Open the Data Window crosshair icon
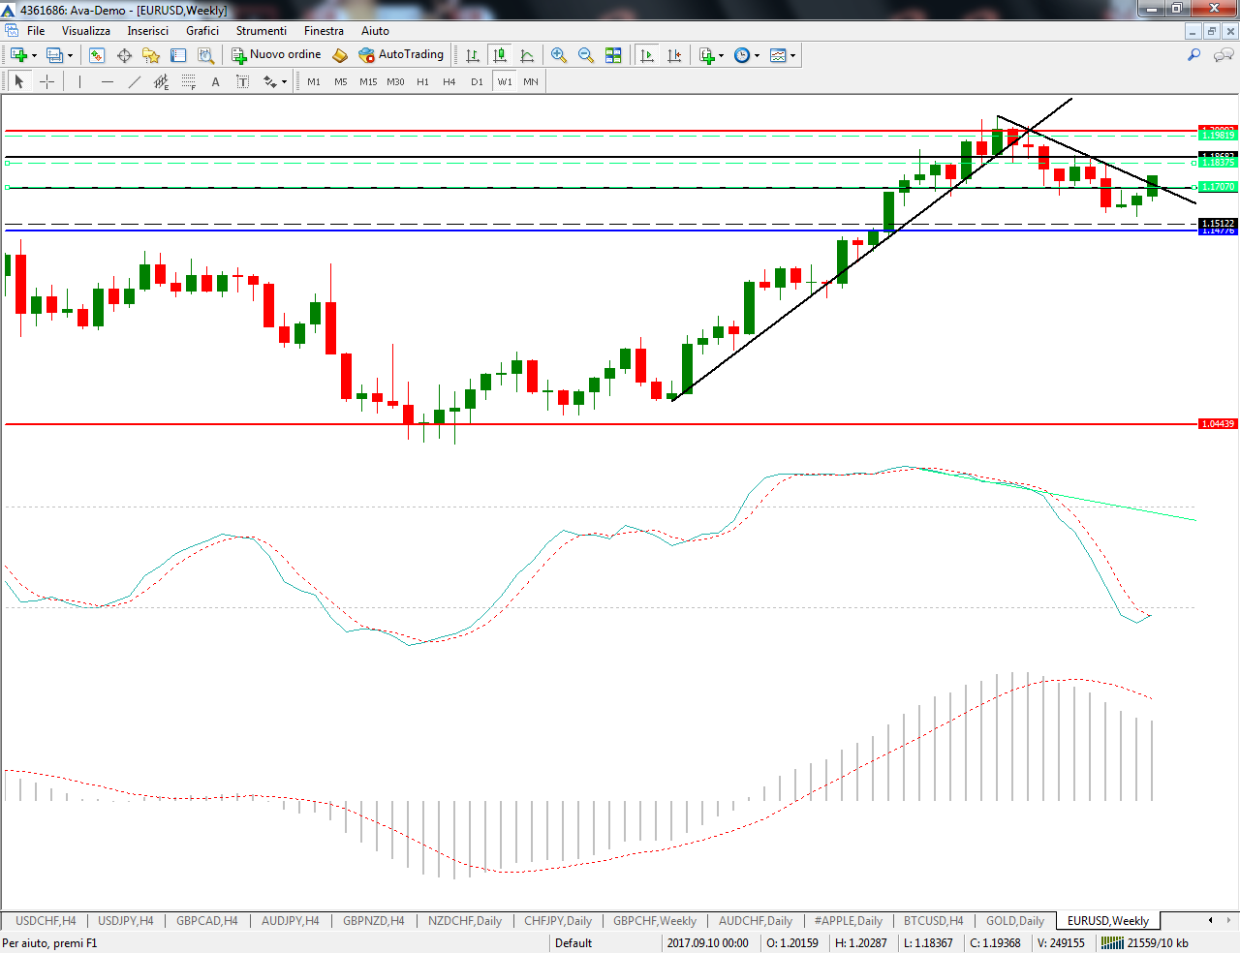The height and width of the screenshot is (953, 1240). (124, 55)
